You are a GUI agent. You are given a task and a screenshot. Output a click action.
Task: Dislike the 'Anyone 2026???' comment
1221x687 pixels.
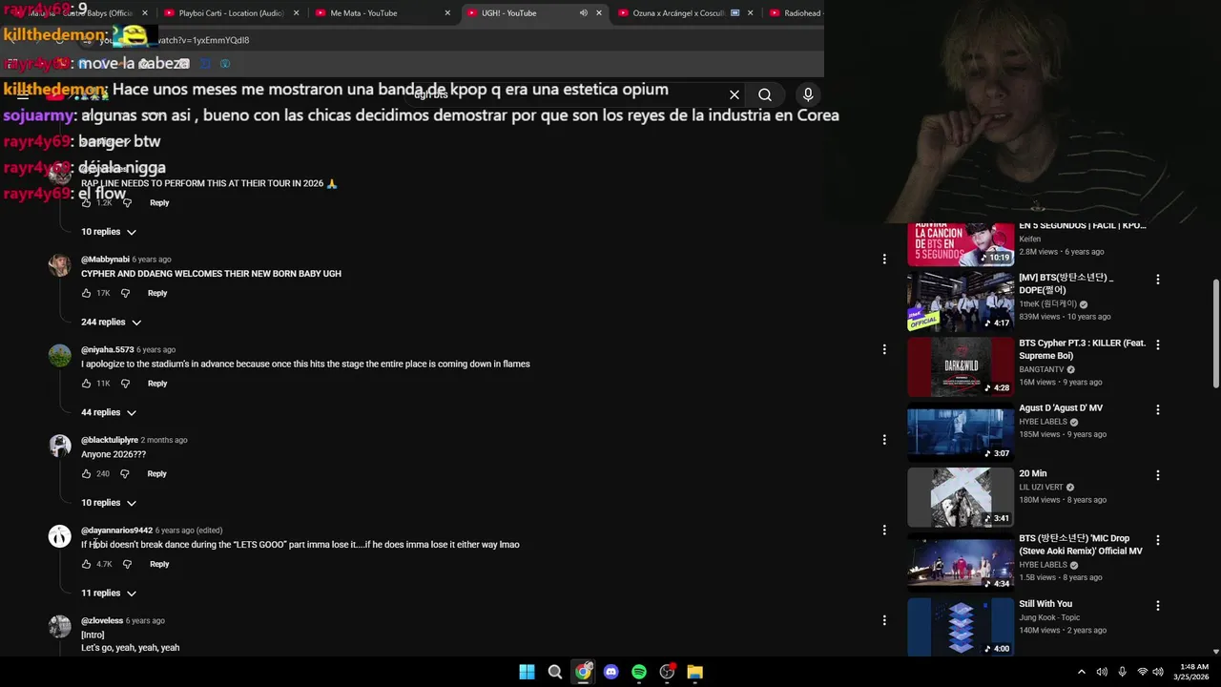125,473
